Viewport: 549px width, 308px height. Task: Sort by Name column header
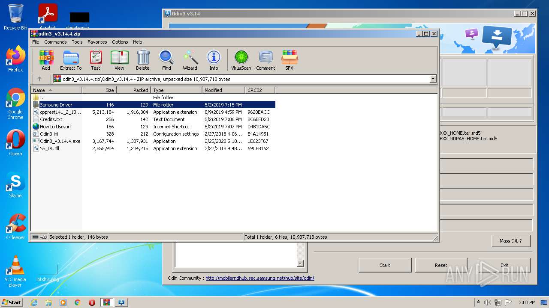coord(57,90)
